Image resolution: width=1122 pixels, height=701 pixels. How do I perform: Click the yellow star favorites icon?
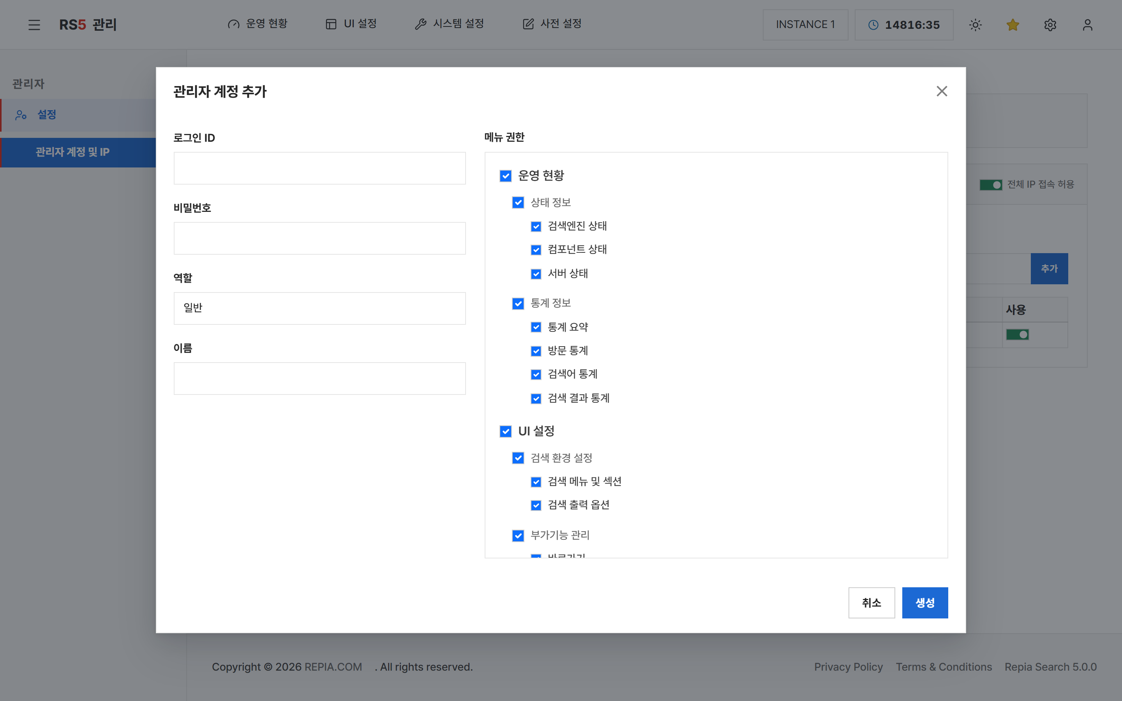(x=1013, y=25)
